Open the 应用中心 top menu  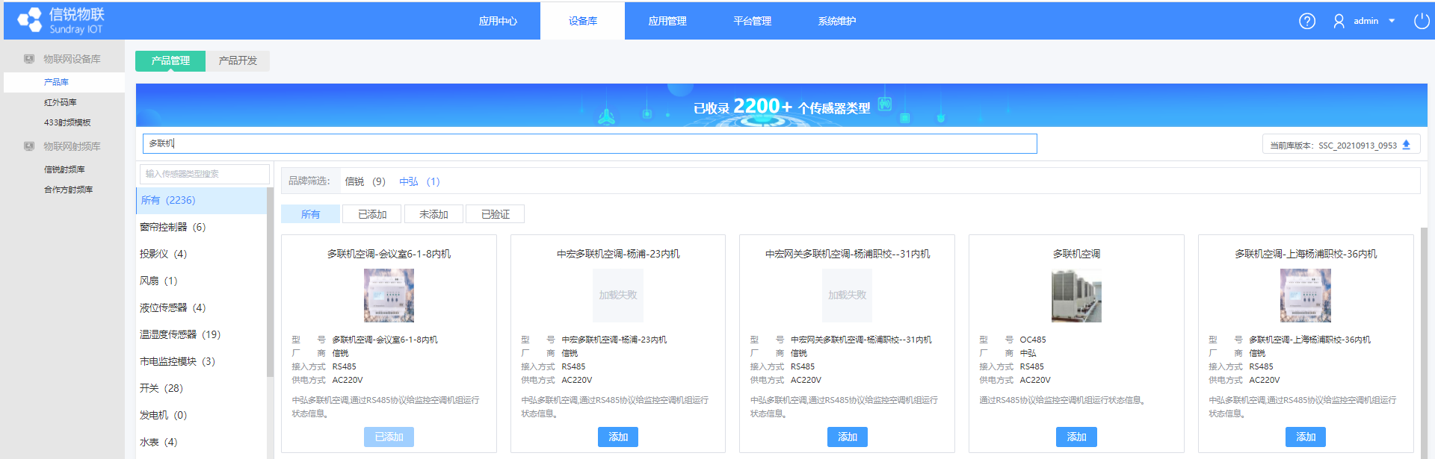point(498,21)
